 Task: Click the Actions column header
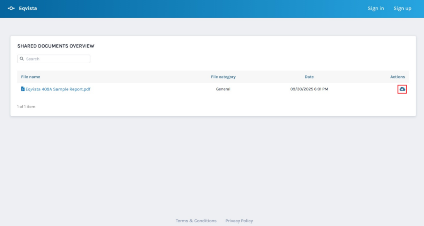(397, 77)
